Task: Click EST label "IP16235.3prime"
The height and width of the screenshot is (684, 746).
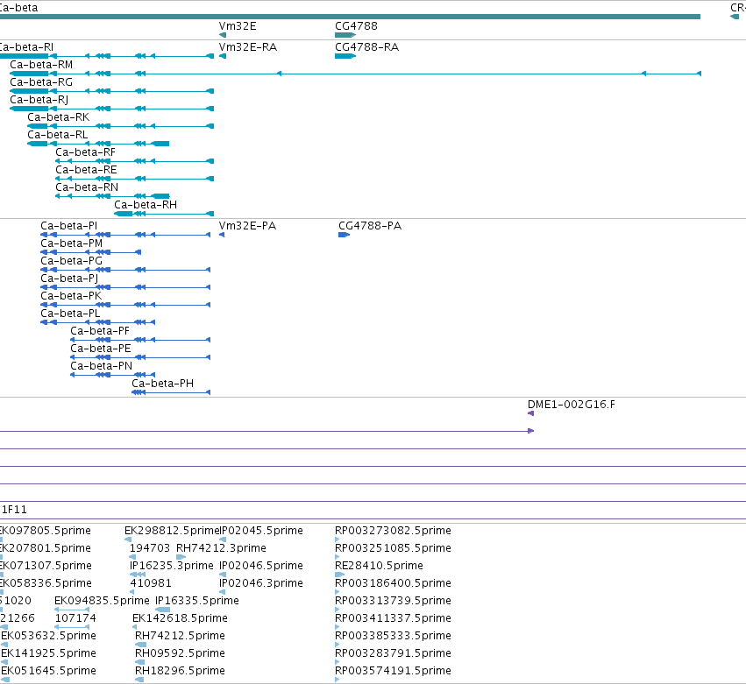Action: (x=171, y=566)
